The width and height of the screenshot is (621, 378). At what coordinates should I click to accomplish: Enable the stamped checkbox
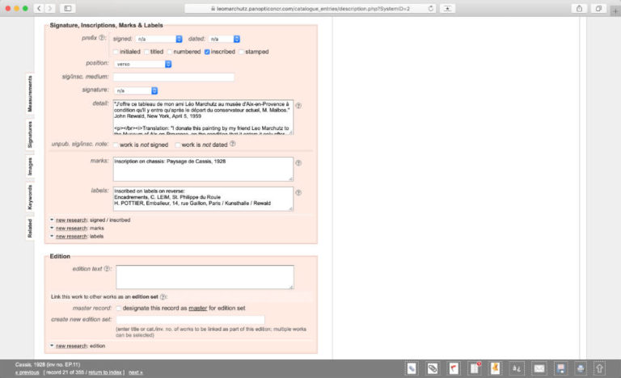241,52
